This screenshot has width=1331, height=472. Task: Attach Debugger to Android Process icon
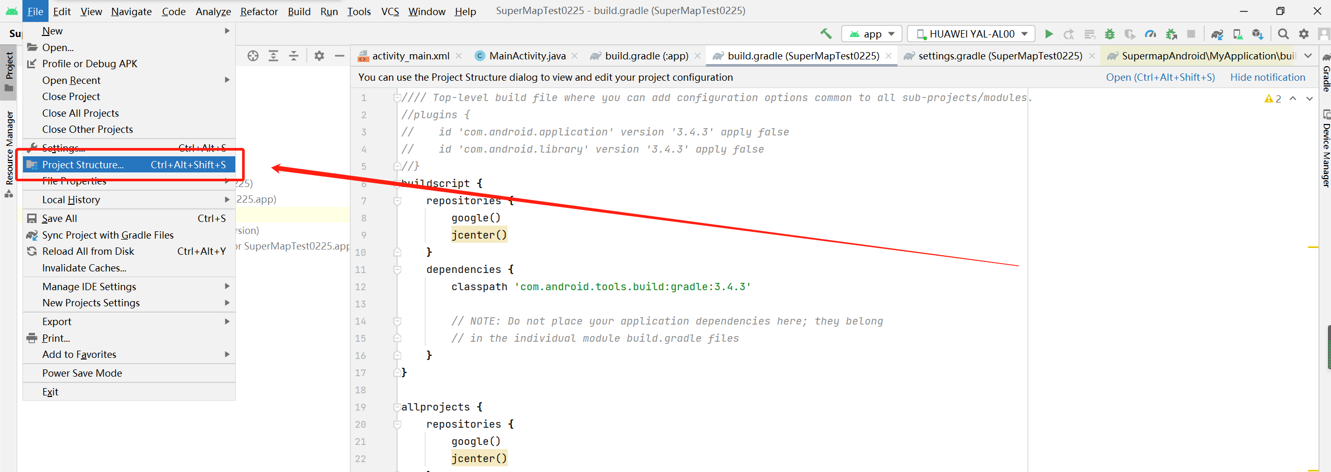pyautogui.click(x=1171, y=34)
